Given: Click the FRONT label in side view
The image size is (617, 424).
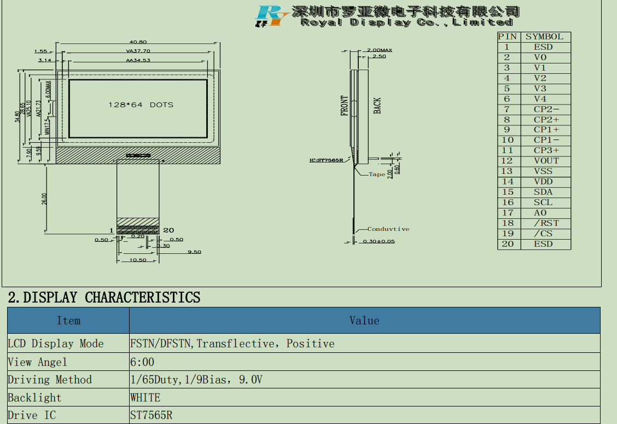Looking at the screenshot, I should click(345, 106).
